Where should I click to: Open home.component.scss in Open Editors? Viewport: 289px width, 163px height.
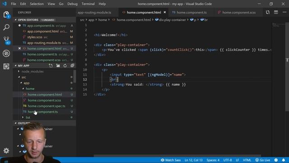tap(44, 60)
